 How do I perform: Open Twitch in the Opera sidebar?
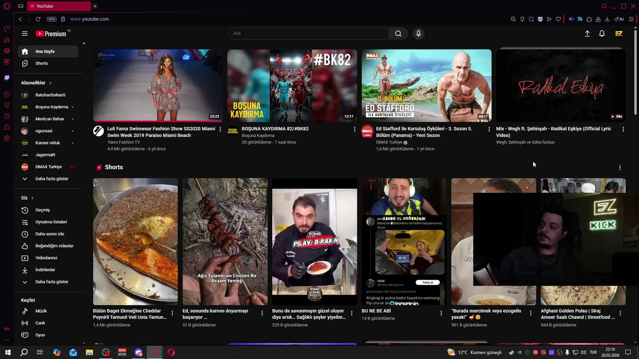(x=7, y=78)
